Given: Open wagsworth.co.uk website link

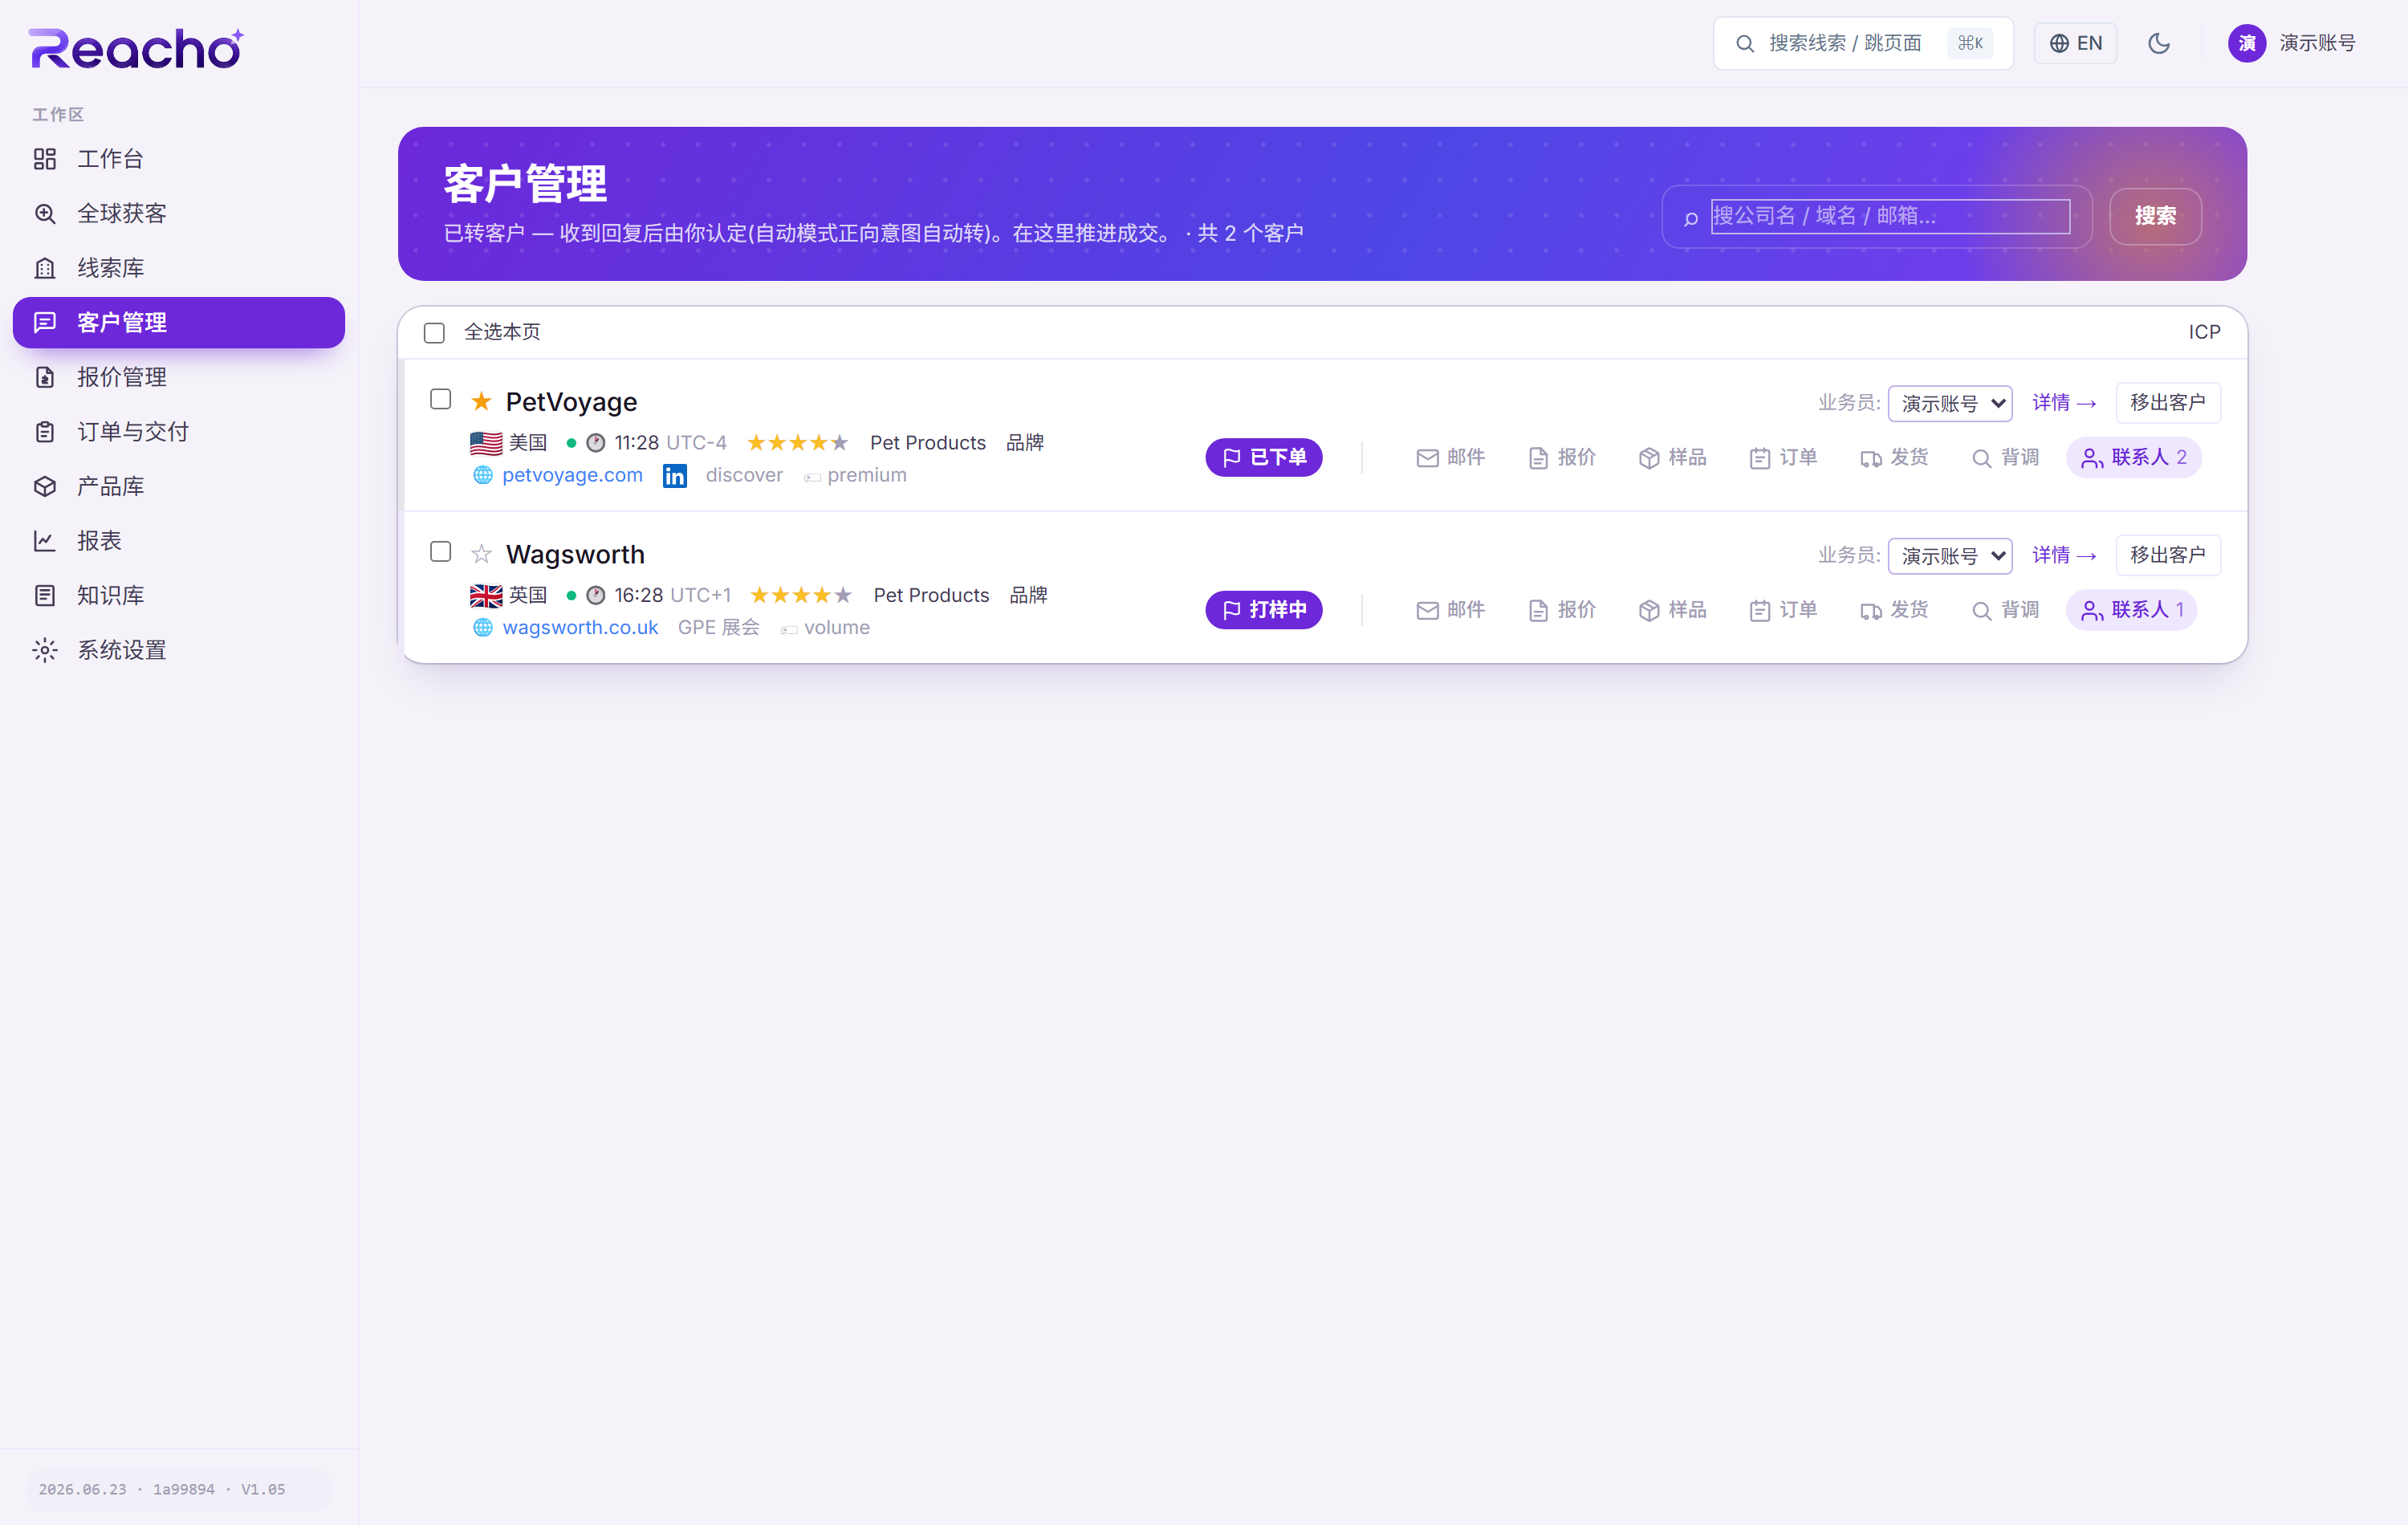Looking at the screenshot, I should pos(580,628).
